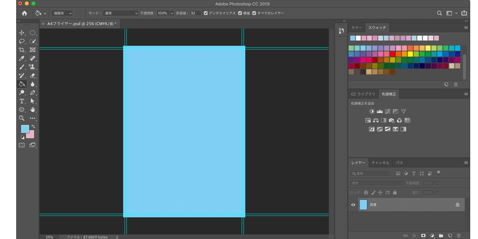Reset default foreground and background colors
Screen dimensions: 478x239
(22, 137)
